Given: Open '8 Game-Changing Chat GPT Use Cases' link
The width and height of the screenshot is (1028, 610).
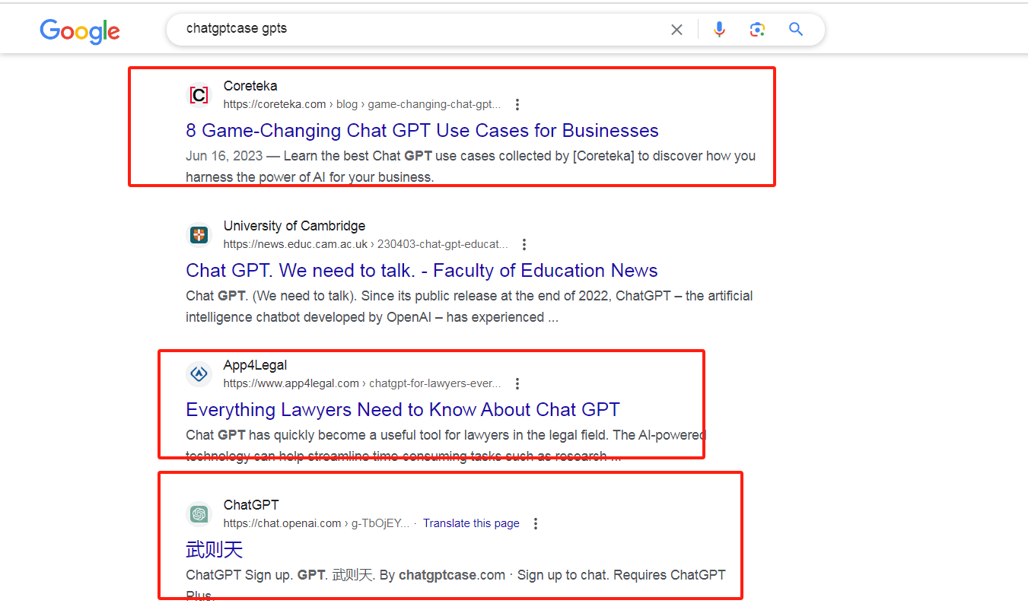Looking at the screenshot, I should [x=422, y=131].
